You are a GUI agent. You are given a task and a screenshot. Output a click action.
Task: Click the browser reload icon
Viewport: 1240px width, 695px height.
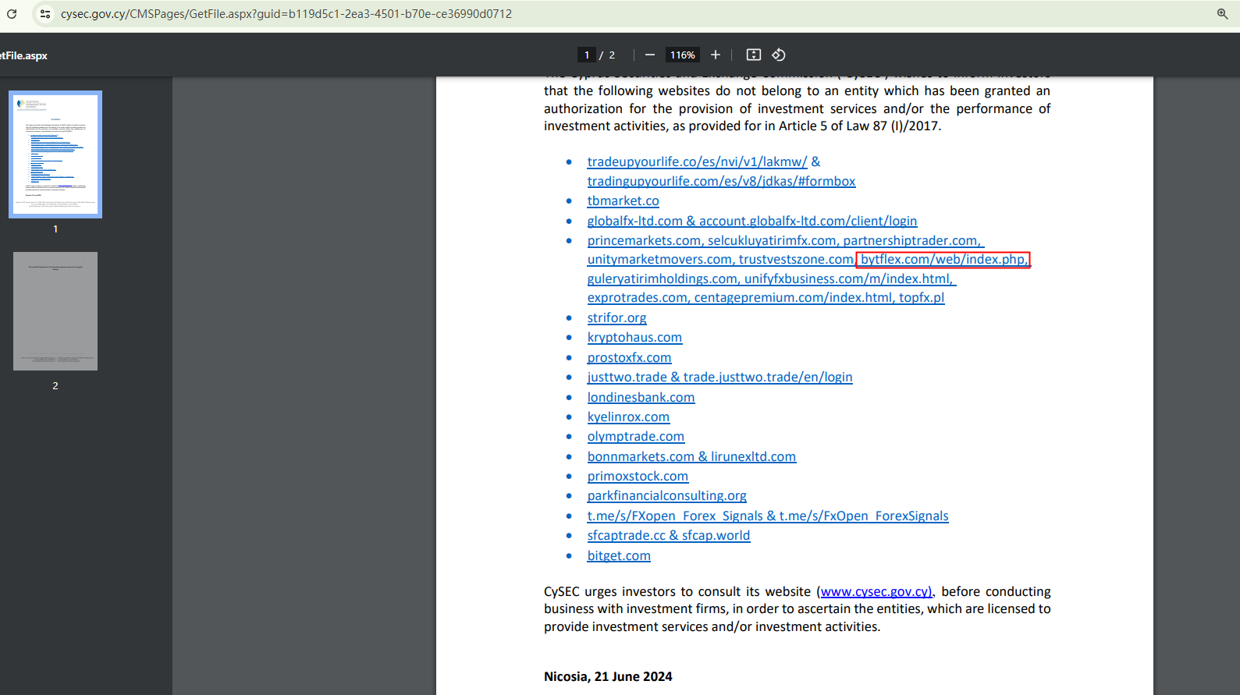tap(12, 14)
